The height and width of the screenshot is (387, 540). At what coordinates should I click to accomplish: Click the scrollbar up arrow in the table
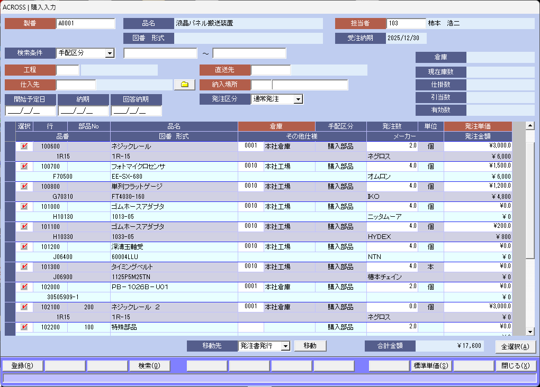(530, 125)
